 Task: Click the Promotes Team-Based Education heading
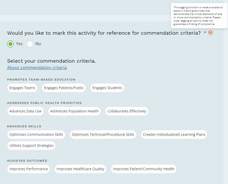point(41,80)
